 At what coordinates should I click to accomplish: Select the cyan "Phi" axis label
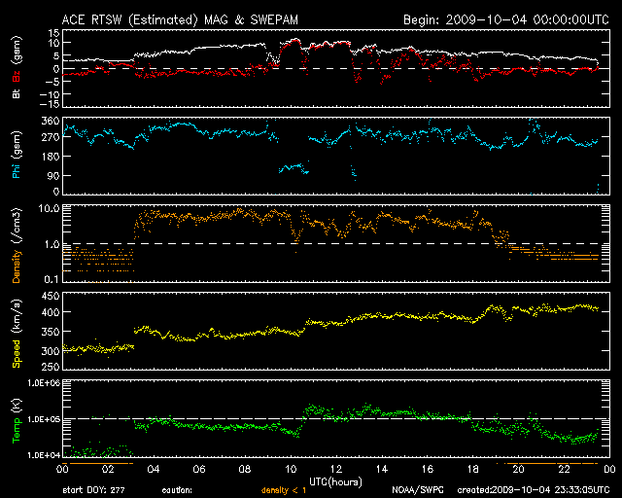(x=17, y=169)
